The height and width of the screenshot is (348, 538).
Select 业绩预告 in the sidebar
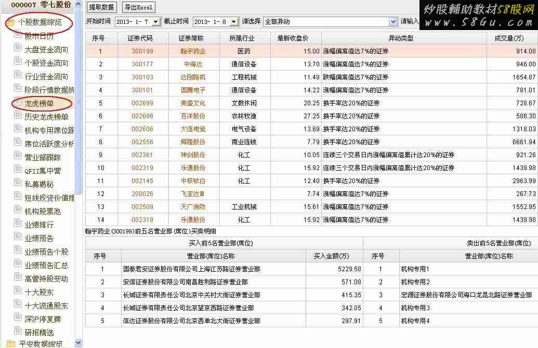point(39,238)
